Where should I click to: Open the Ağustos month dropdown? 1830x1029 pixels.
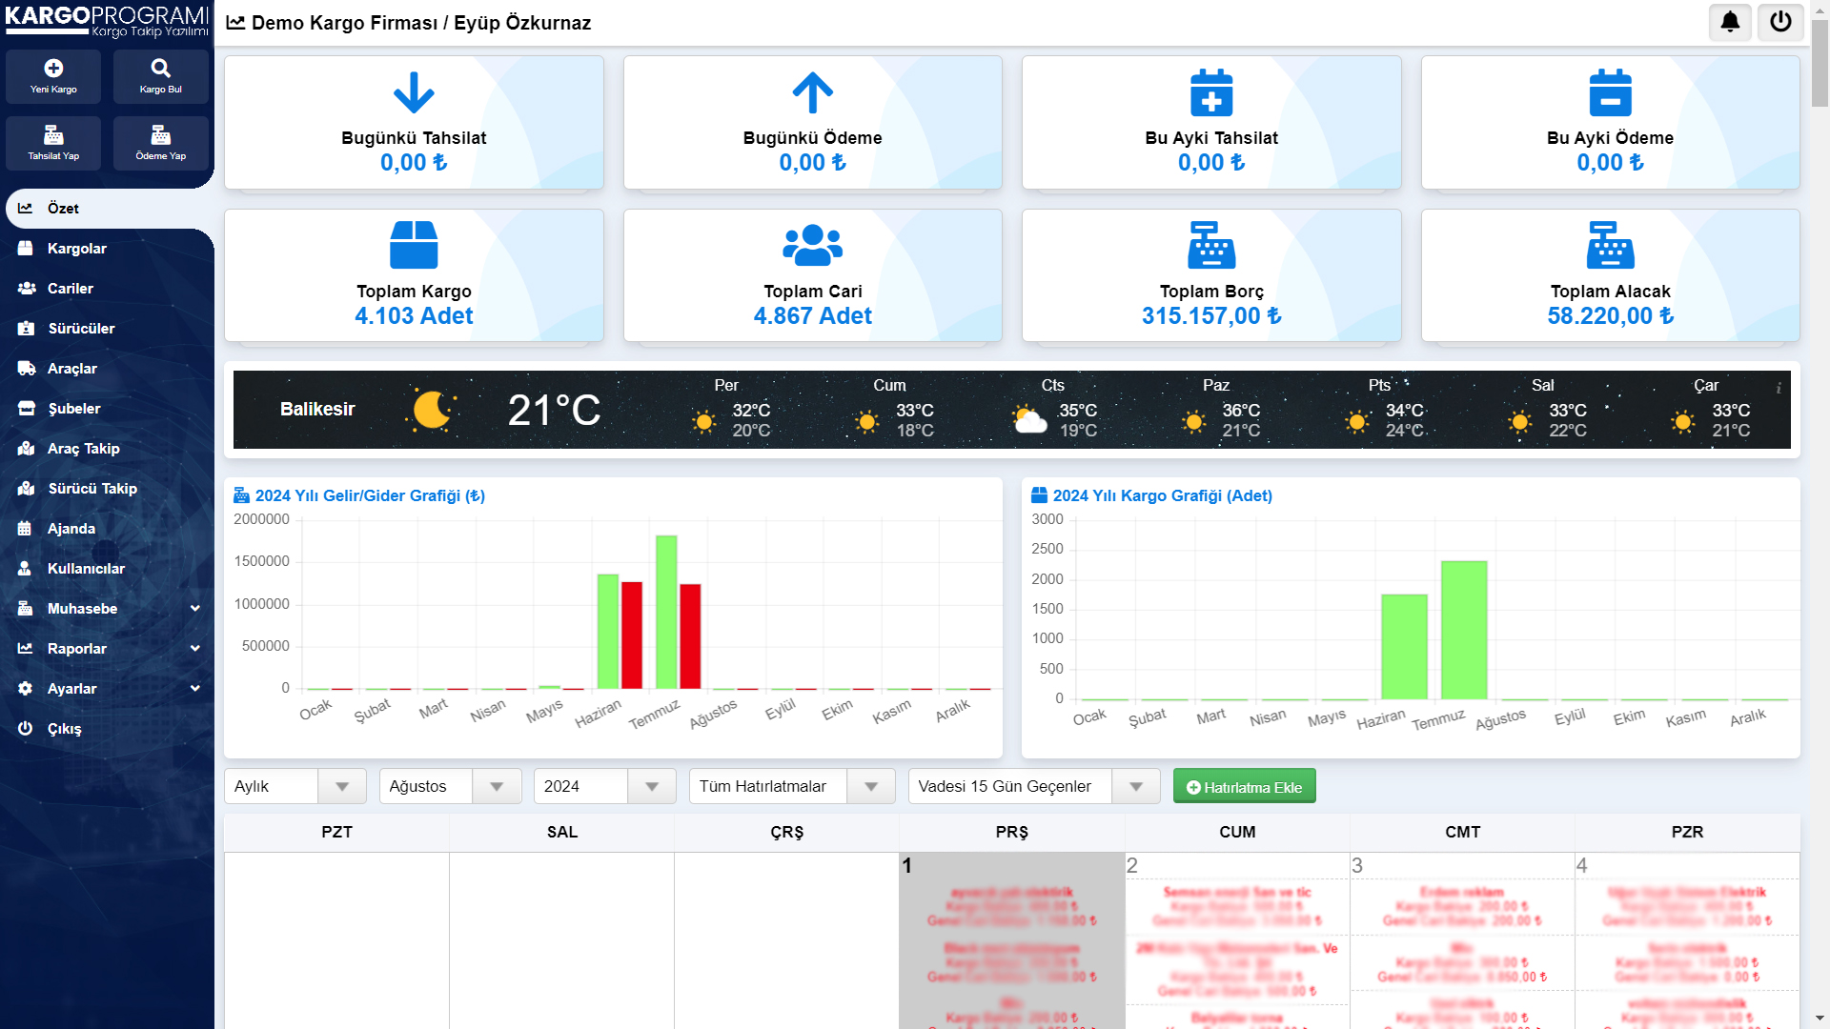click(450, 786)
